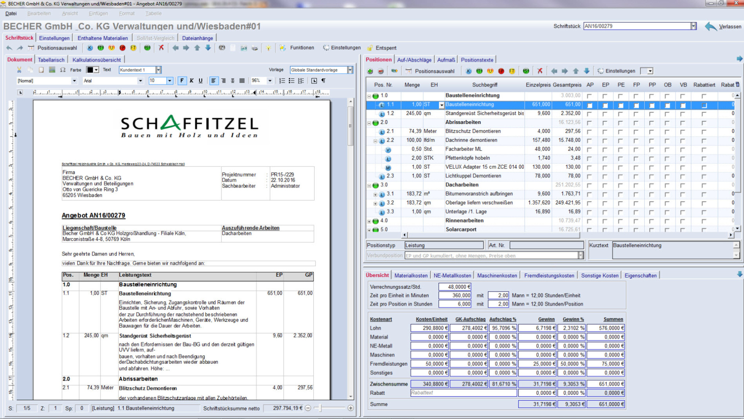Click red X icon in Positionen toolbar
Screen dimensions: 744x419
540,71
